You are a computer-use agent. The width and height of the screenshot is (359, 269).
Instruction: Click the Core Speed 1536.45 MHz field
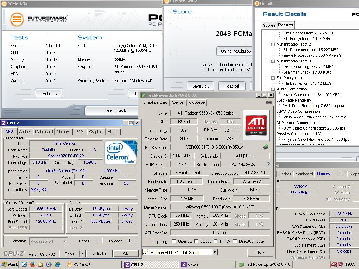[46, 209]
